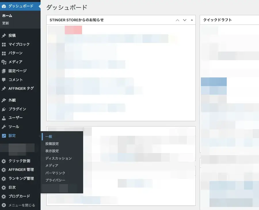
Task: Click the プラグイン plugin icon
Action: pyautogui.click(x=4, y=109)
